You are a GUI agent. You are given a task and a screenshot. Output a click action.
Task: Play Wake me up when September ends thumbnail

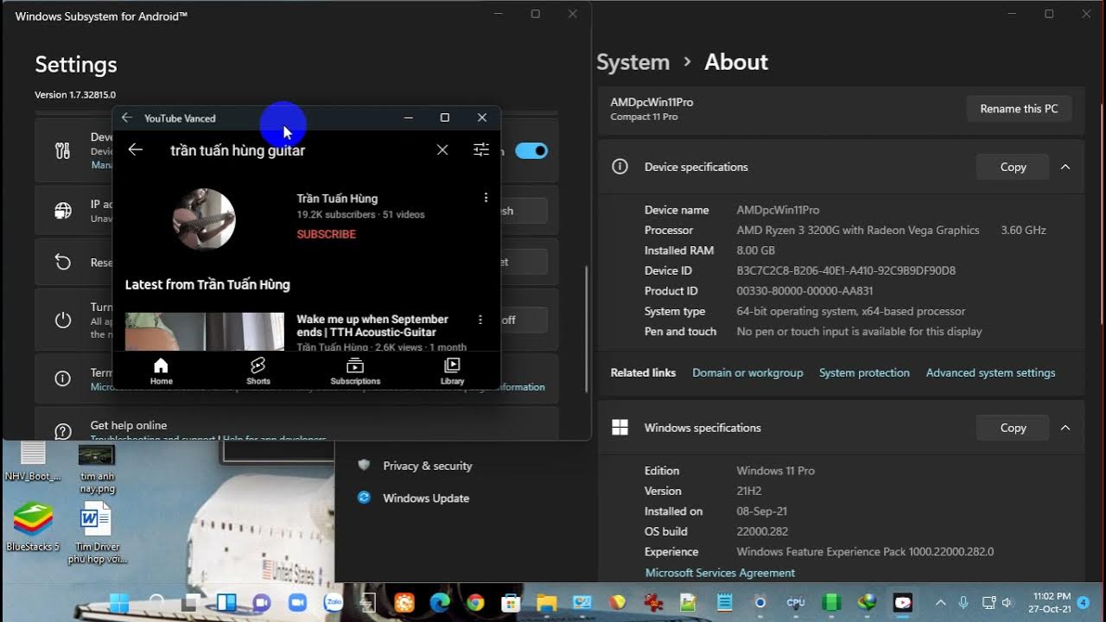205,331
